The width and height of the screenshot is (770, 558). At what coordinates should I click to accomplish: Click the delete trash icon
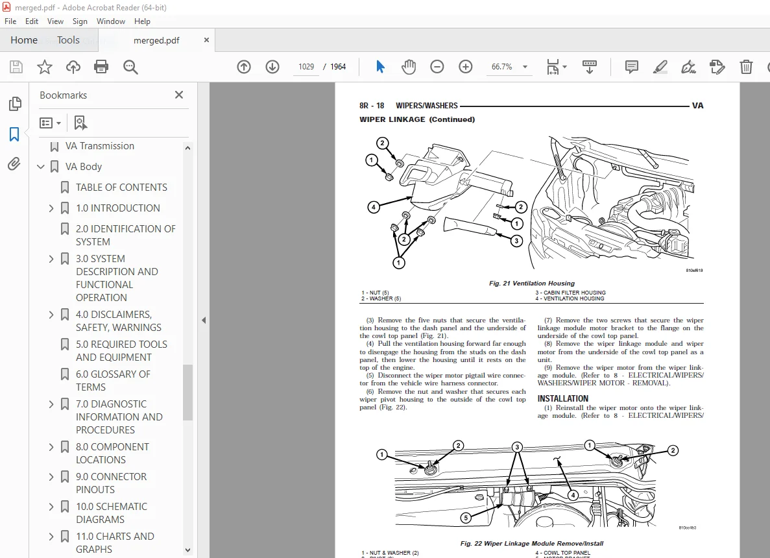[746, 67]
